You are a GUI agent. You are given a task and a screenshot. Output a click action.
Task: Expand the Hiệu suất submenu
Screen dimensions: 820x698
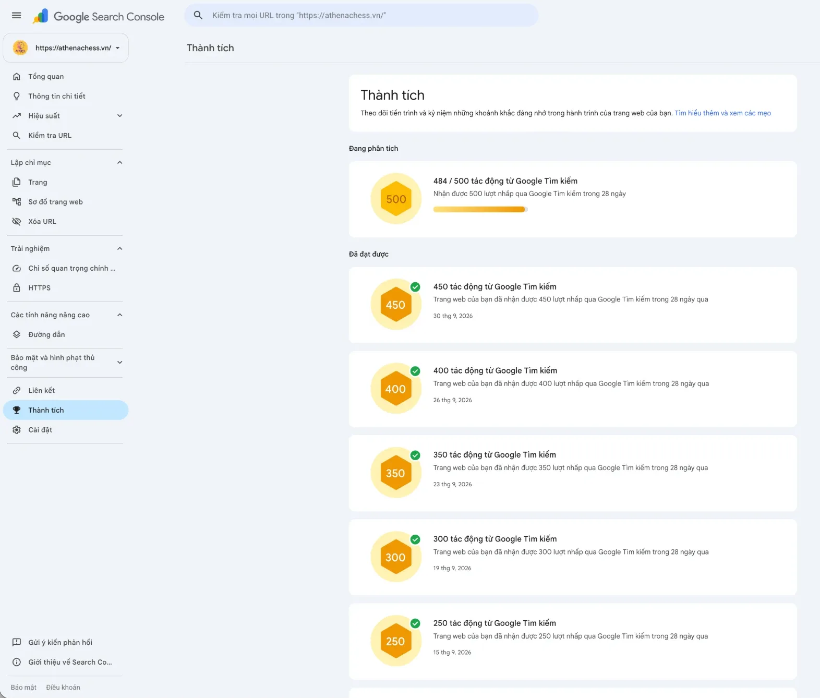click(x=120, y=116)
